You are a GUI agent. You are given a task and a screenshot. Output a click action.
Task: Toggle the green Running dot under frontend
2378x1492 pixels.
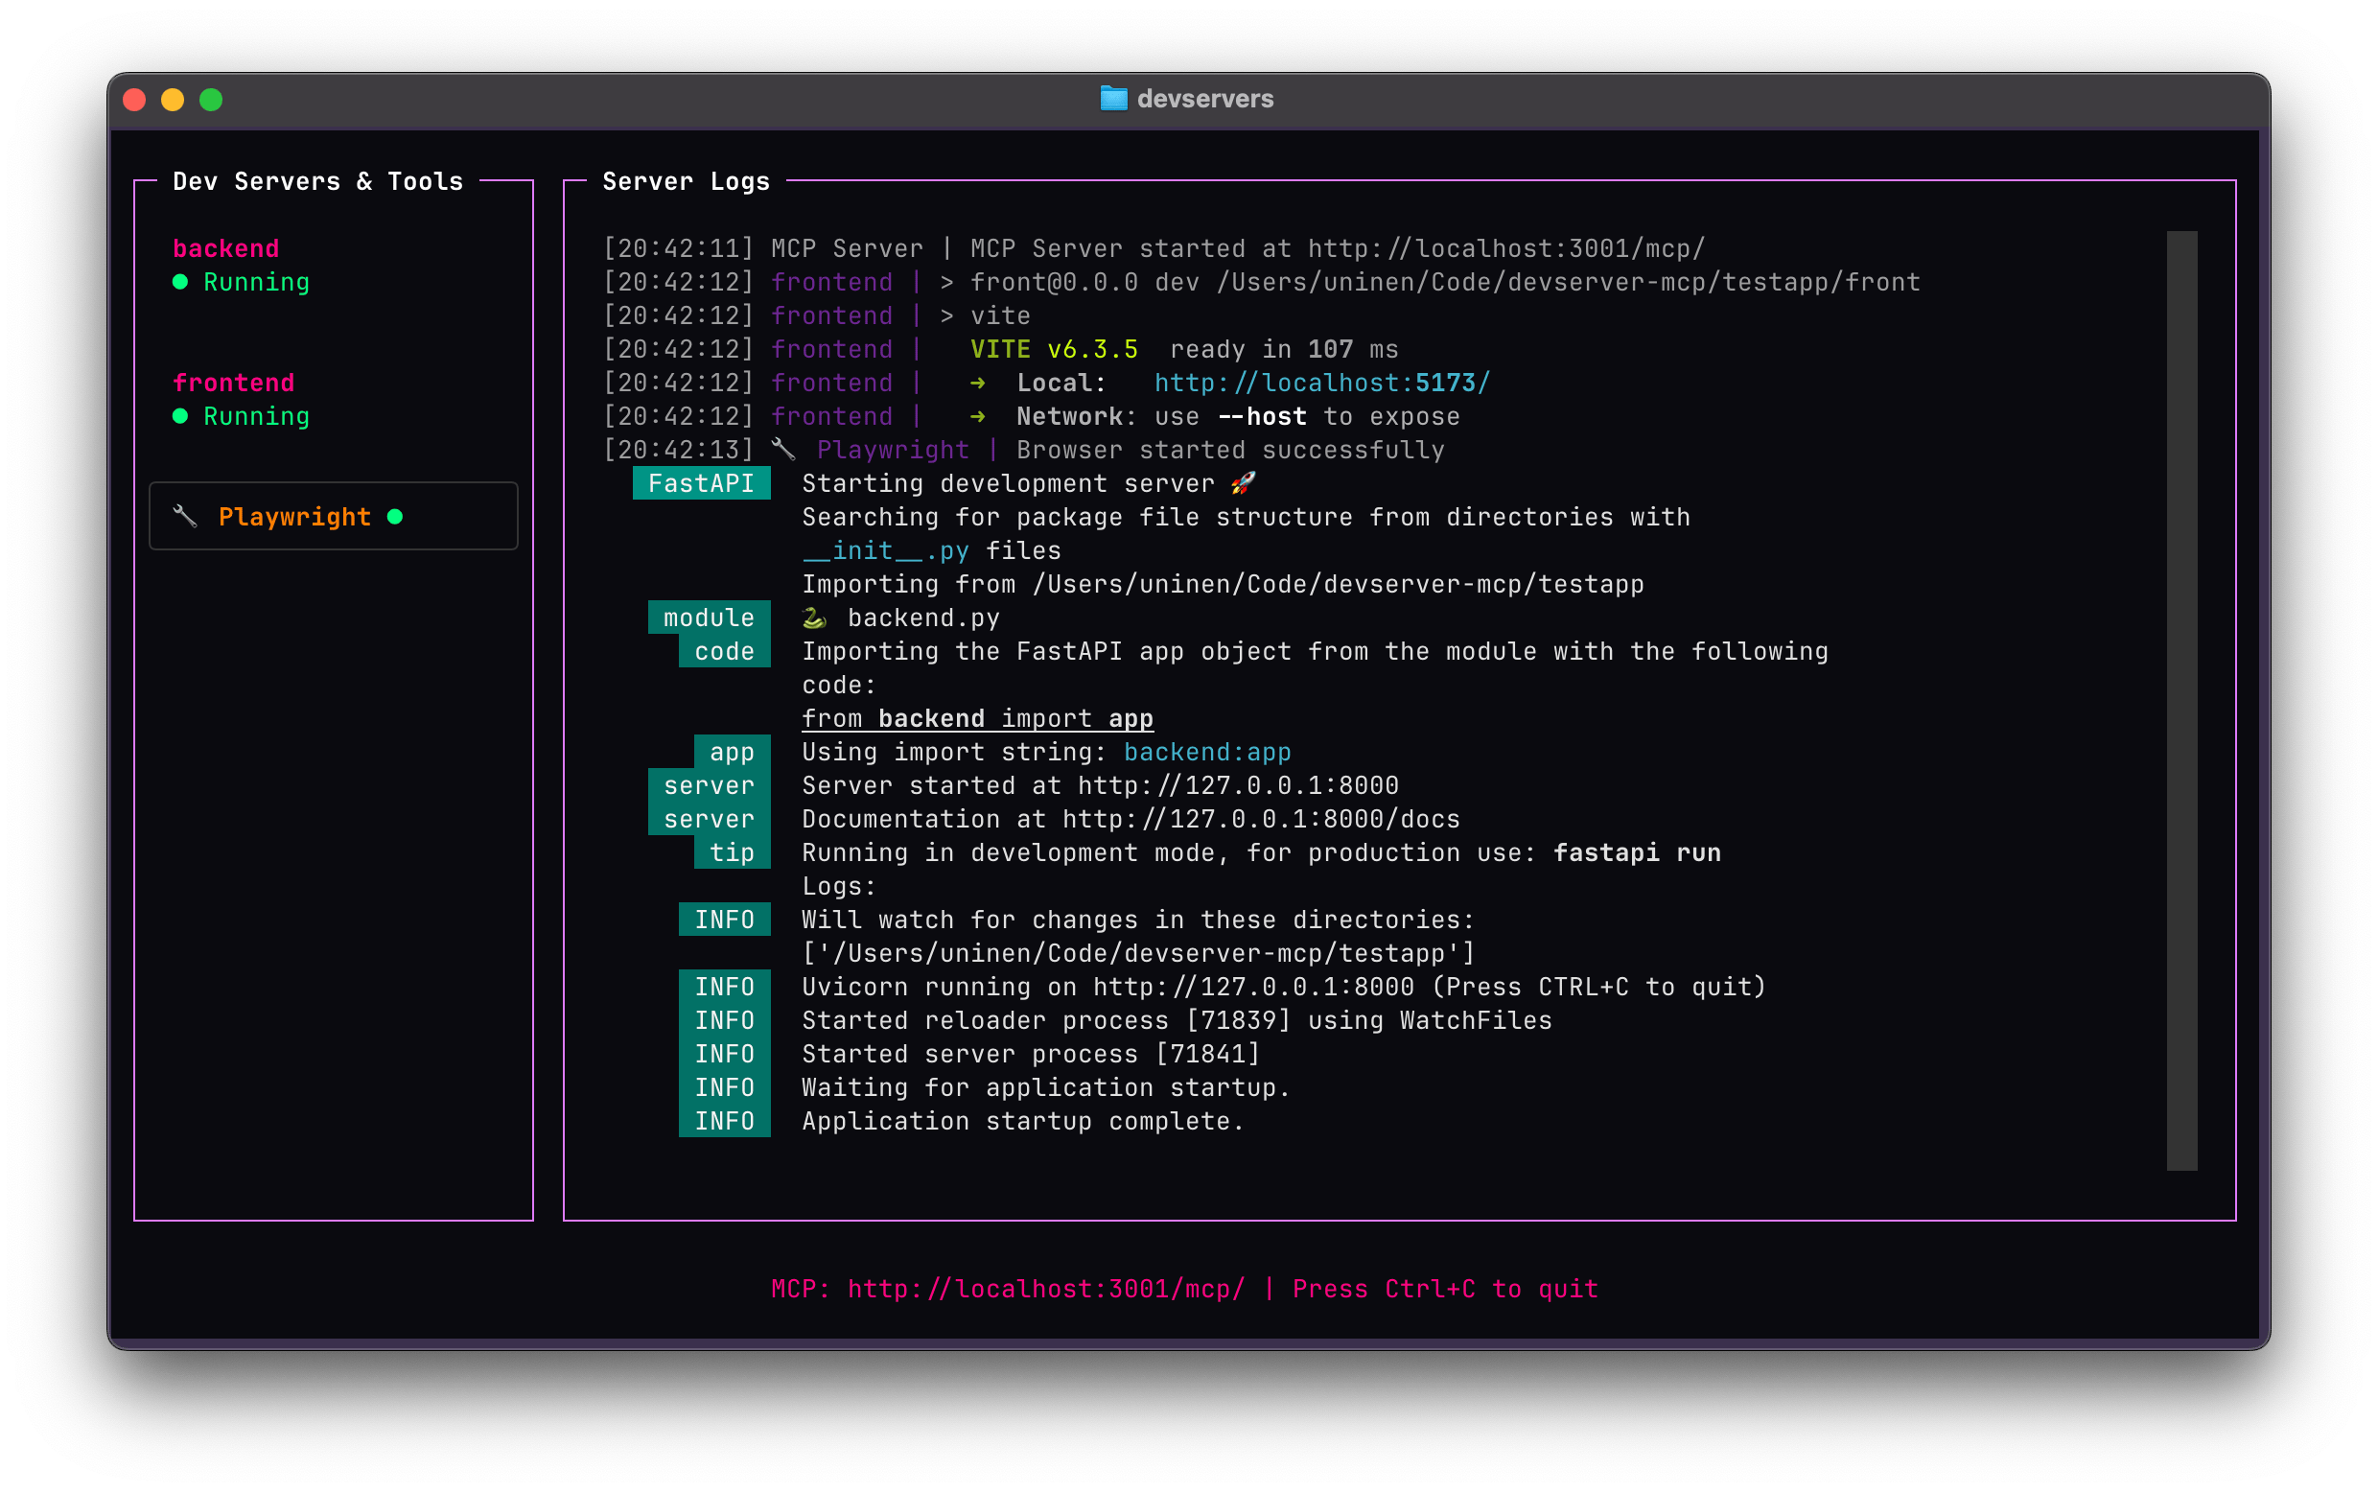click(x=181, y=415)
